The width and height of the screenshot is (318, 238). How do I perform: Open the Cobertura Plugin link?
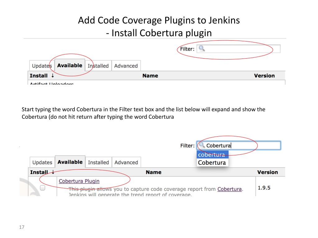point(79,181)
